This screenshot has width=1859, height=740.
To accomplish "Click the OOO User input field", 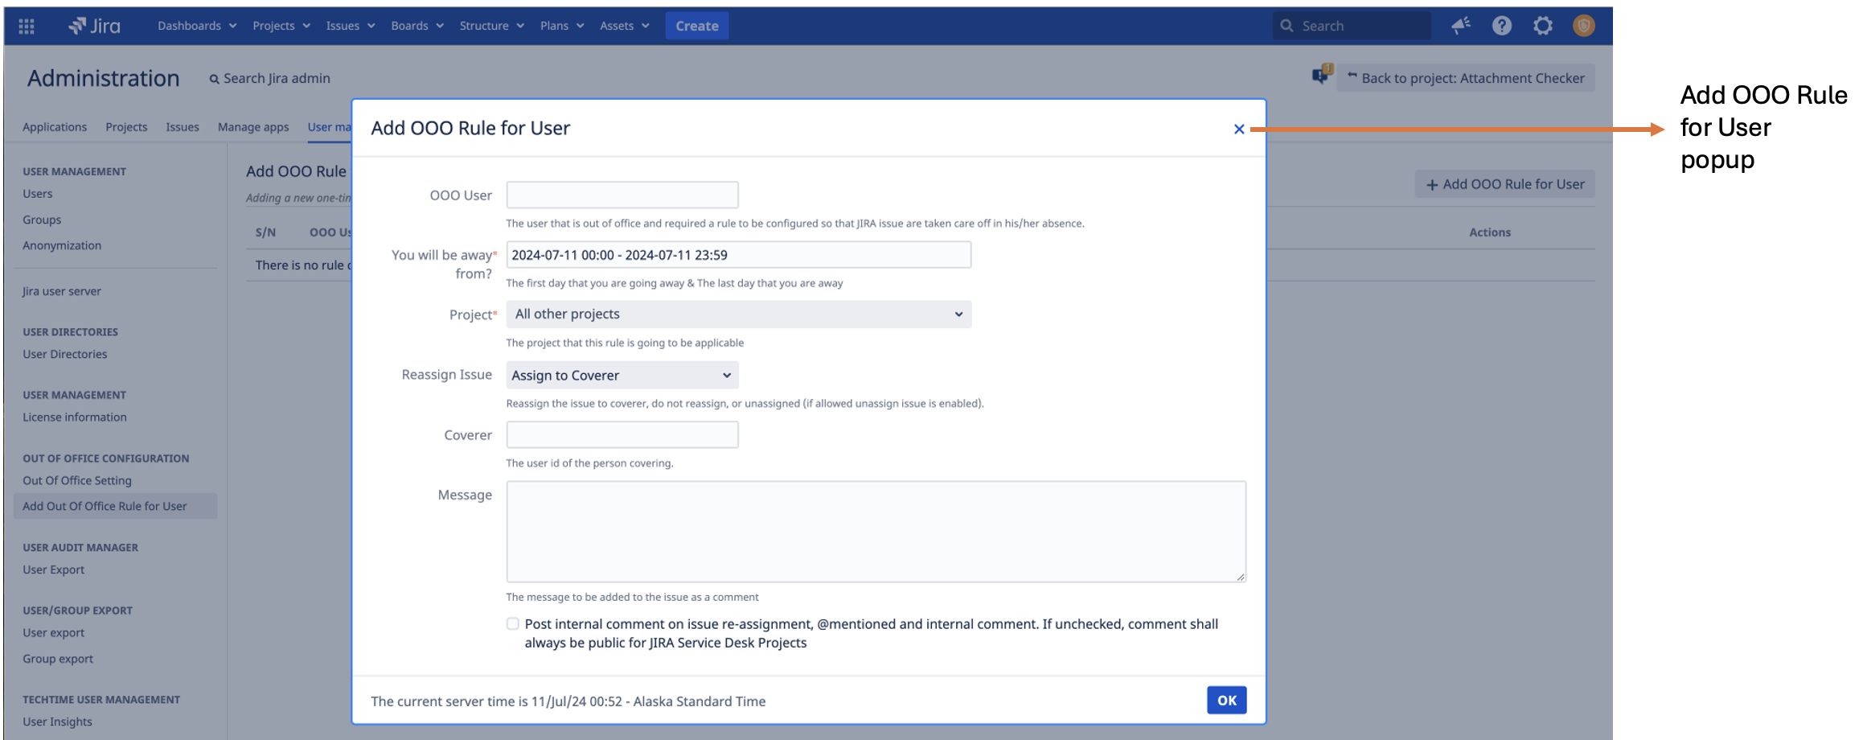I will click(x=622, y=195).
